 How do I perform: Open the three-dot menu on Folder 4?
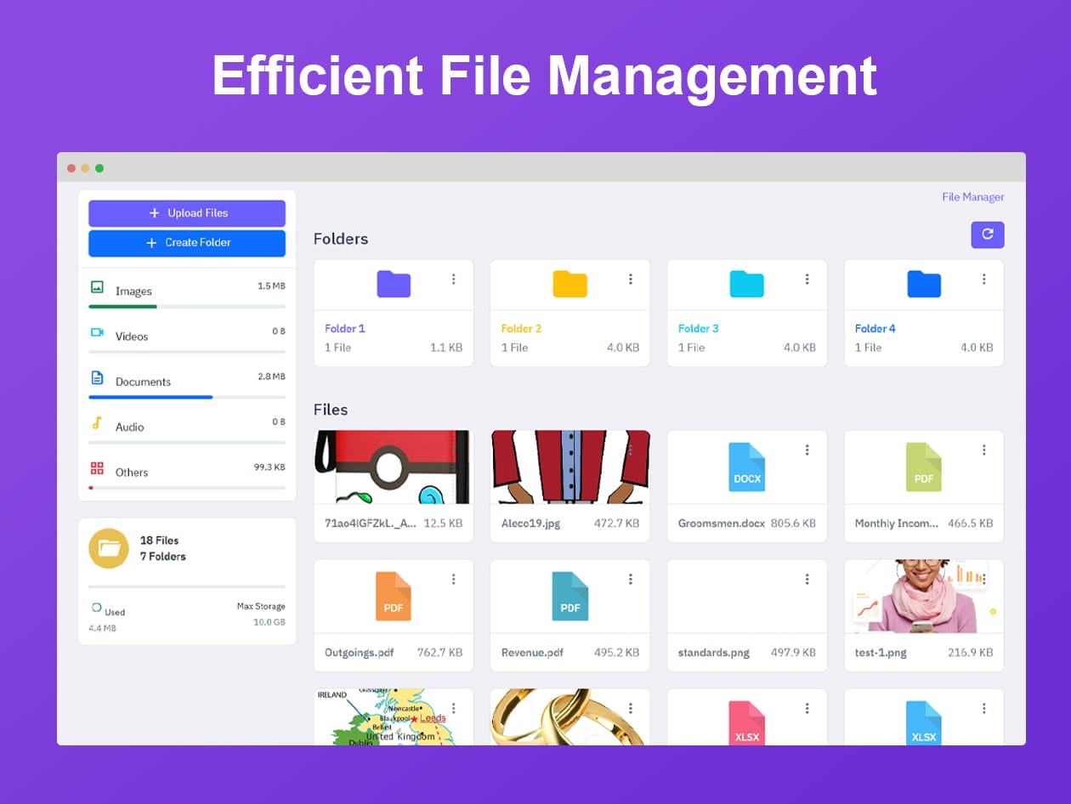point(983,279)
